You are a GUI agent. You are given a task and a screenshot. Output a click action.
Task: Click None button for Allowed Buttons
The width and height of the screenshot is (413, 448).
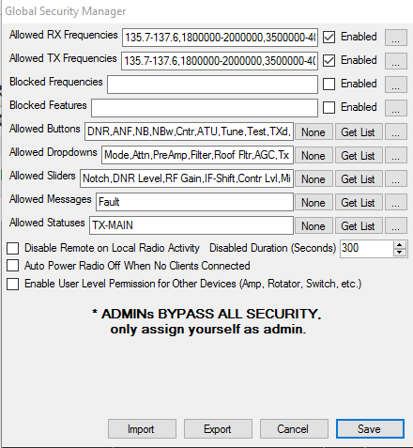[314, 132]
